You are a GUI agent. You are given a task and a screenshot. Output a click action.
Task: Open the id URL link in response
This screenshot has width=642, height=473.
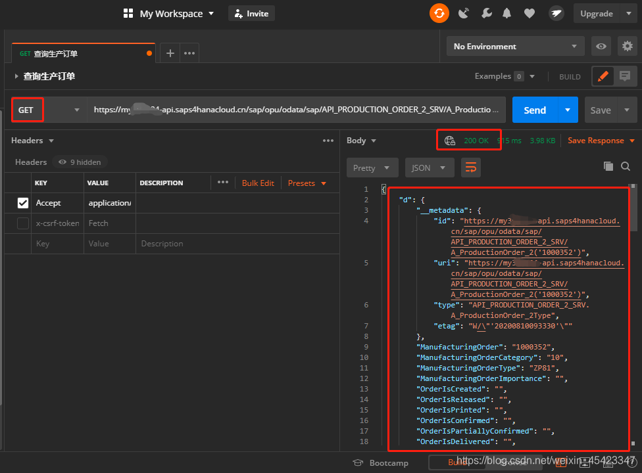pos(535,236)
